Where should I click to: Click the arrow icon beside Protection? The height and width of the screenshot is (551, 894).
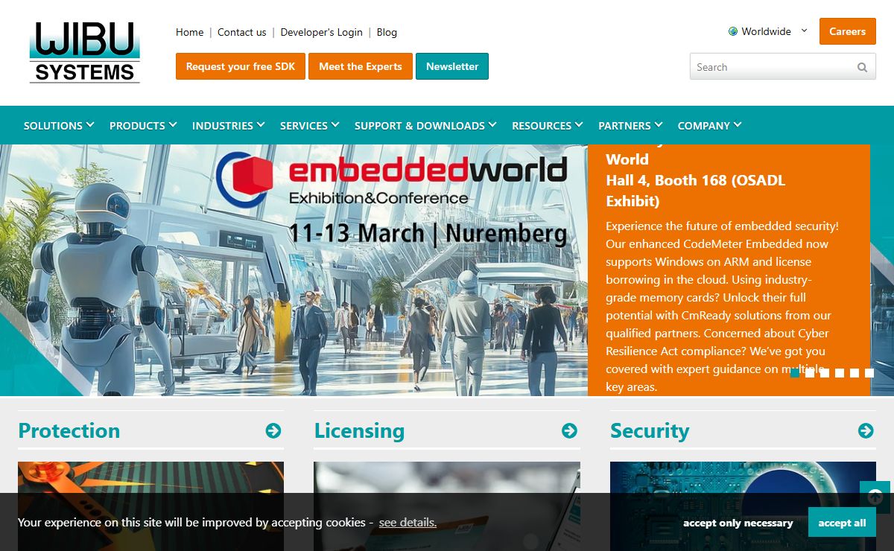tap(273, 430)
